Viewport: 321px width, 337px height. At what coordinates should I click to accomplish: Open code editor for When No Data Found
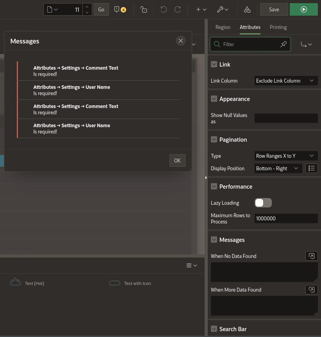coord(311,256)
